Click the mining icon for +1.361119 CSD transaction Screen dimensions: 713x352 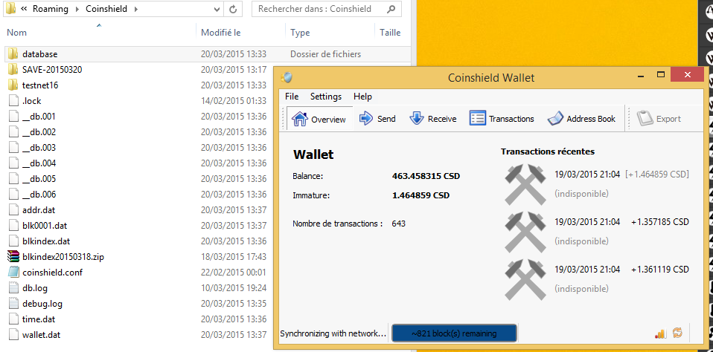point(525,280)
